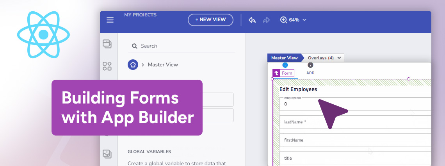Click the + NEW VIEW button

(x=210, y=20)
